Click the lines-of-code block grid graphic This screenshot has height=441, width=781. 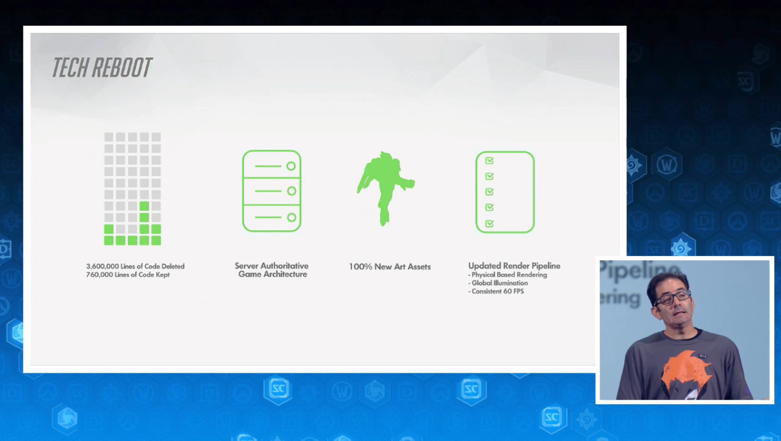pos(132,188)
